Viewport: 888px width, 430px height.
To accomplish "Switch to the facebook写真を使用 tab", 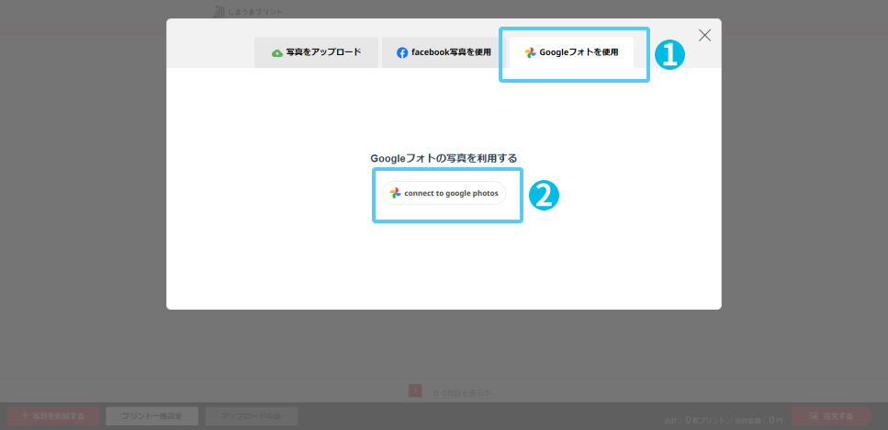I will pos(444,52).
